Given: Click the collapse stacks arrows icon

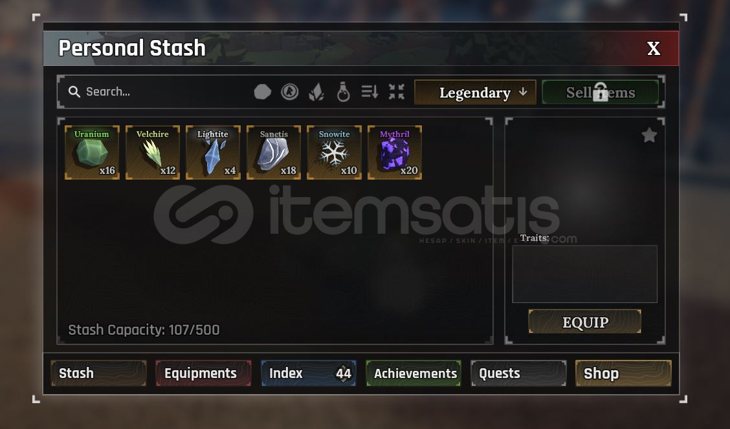Looking at the screenshot, I should click(397, 92).
